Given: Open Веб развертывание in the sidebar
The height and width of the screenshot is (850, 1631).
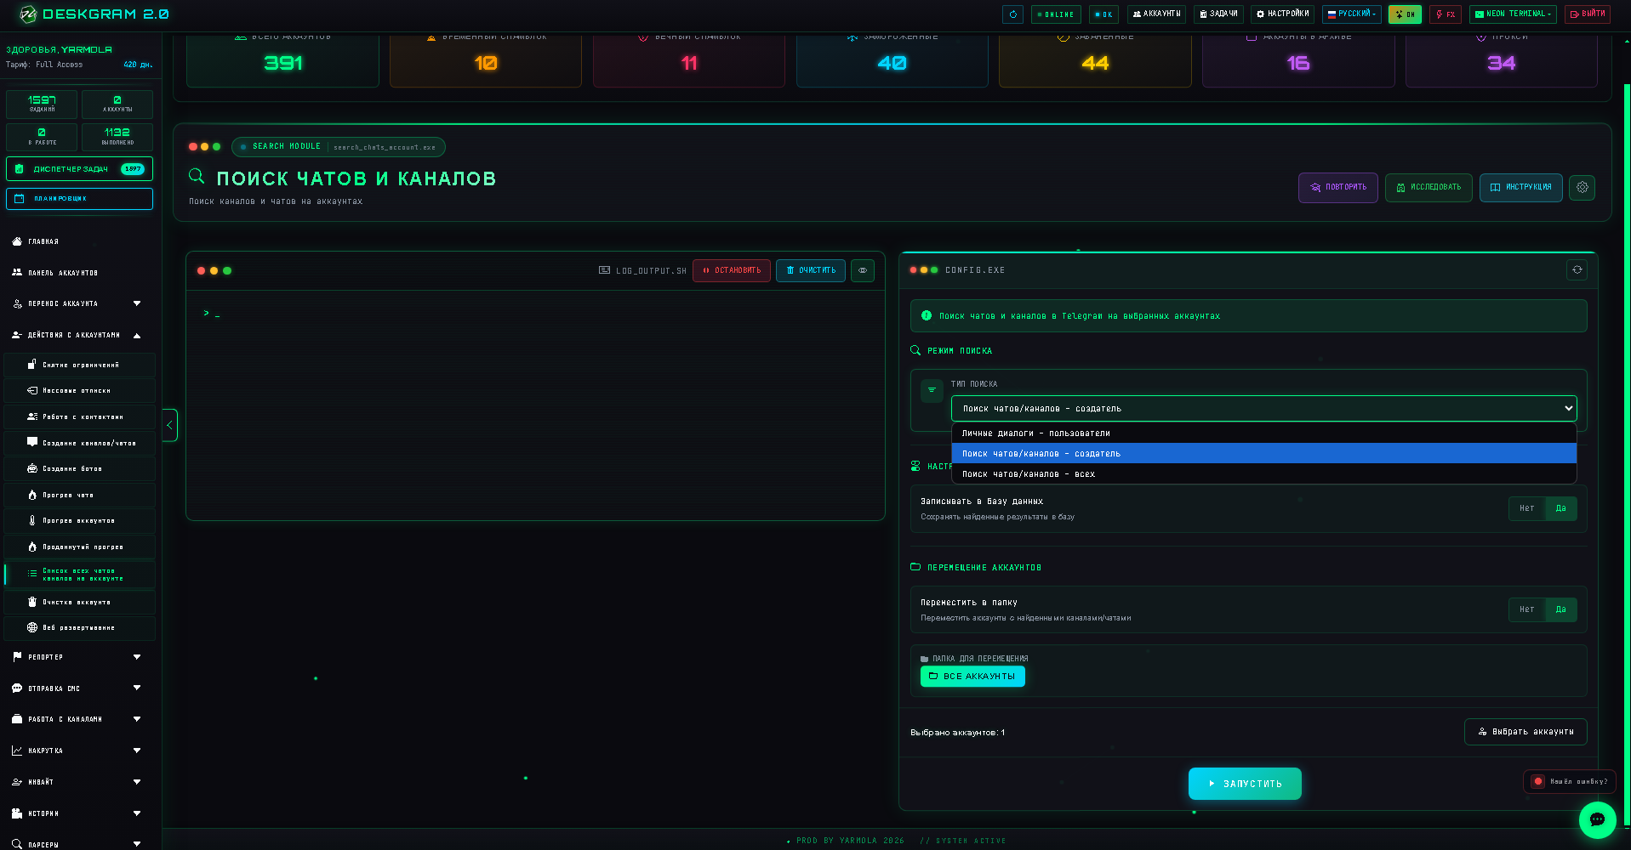Looking at the screenshot, I should pos(81,627).
